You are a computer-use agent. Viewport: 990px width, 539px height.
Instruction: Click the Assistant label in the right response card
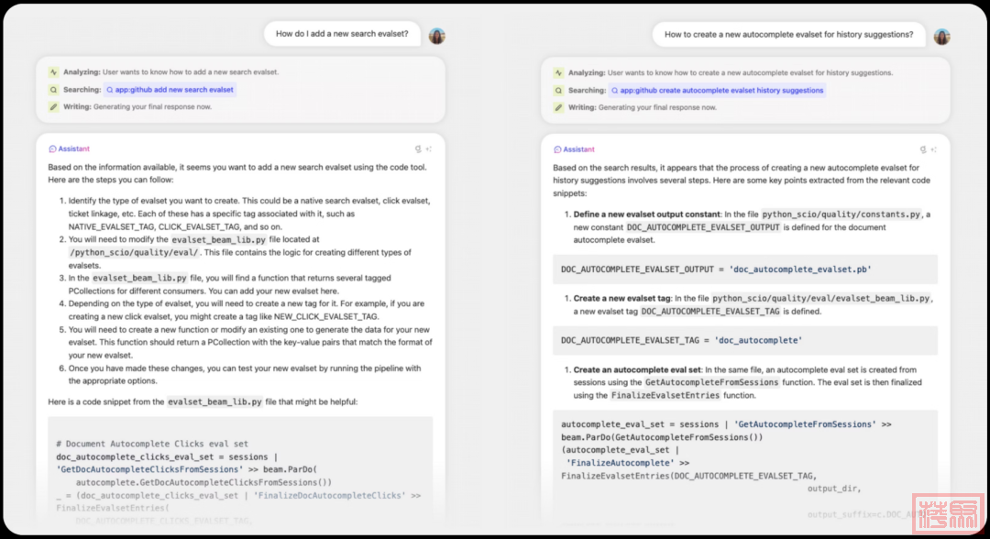pos(578,149)
